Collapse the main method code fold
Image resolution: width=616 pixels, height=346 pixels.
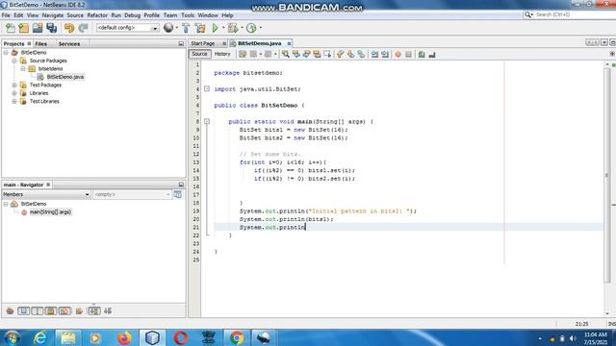(x=207, y=122)
